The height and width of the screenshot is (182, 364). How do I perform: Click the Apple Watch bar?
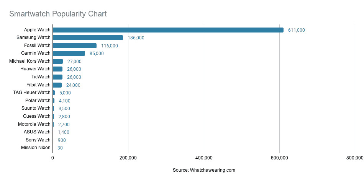click(168, 30)
